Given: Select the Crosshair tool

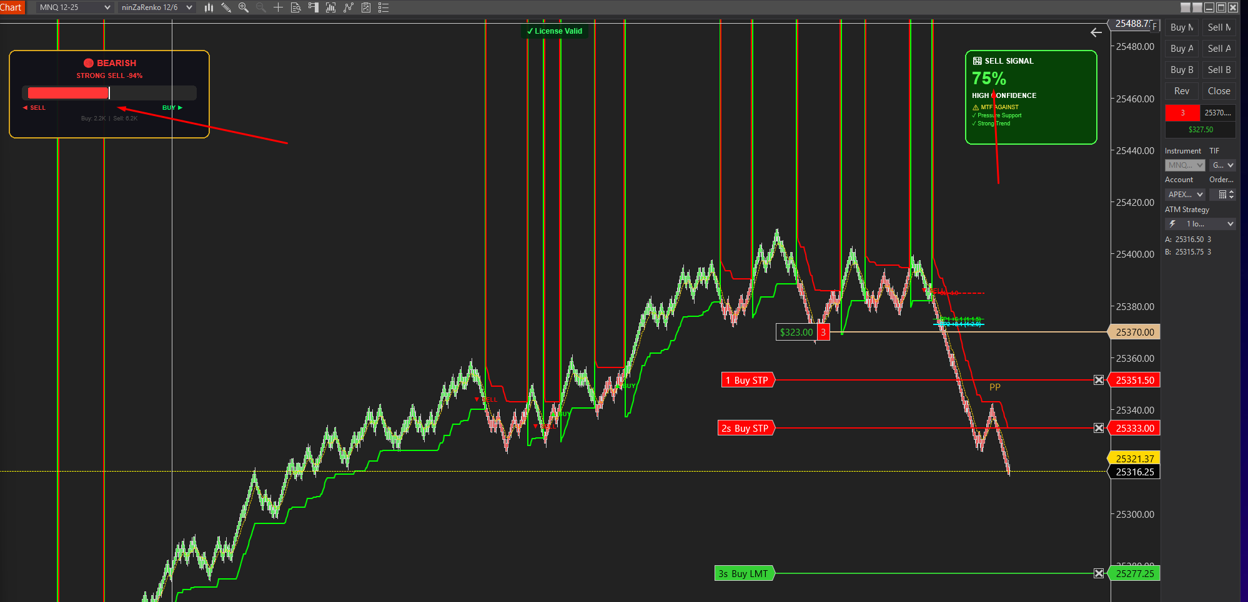Looking at the screenshot, I should (279, 7).
